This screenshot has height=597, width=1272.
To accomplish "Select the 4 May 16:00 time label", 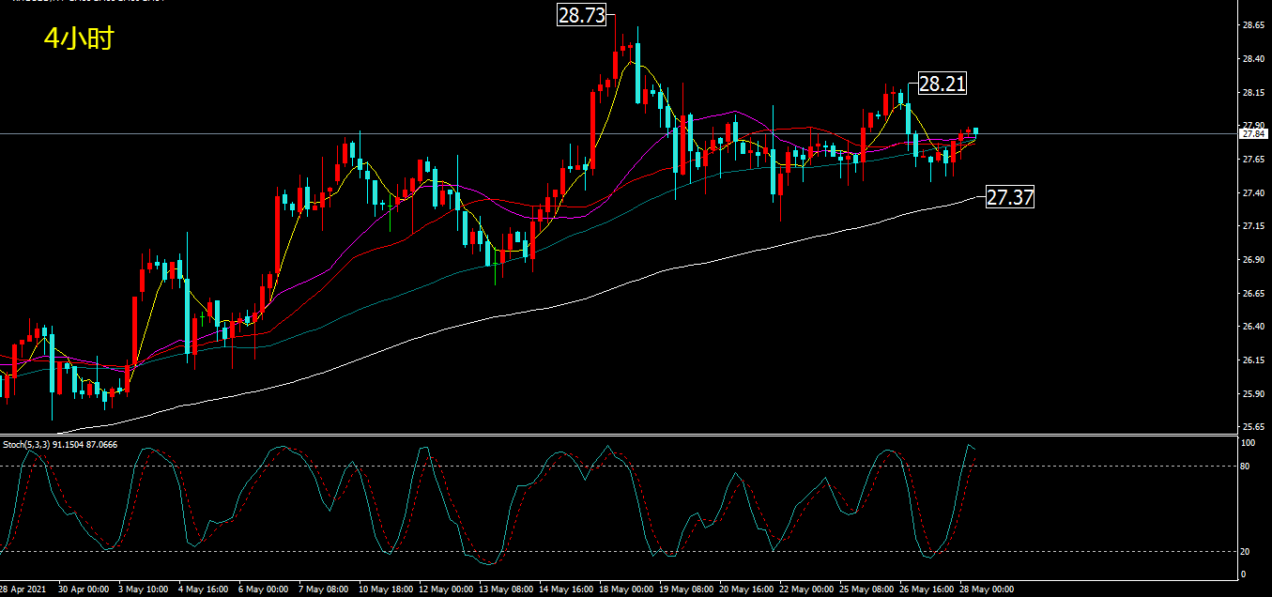I will [203, 589].
